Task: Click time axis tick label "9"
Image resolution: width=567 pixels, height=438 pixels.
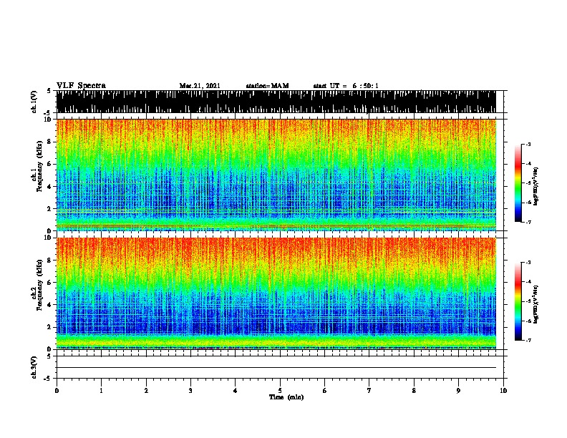Action: tap(458, 391)
